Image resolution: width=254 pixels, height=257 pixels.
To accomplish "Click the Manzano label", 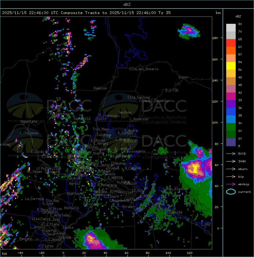I will (26, 239).
